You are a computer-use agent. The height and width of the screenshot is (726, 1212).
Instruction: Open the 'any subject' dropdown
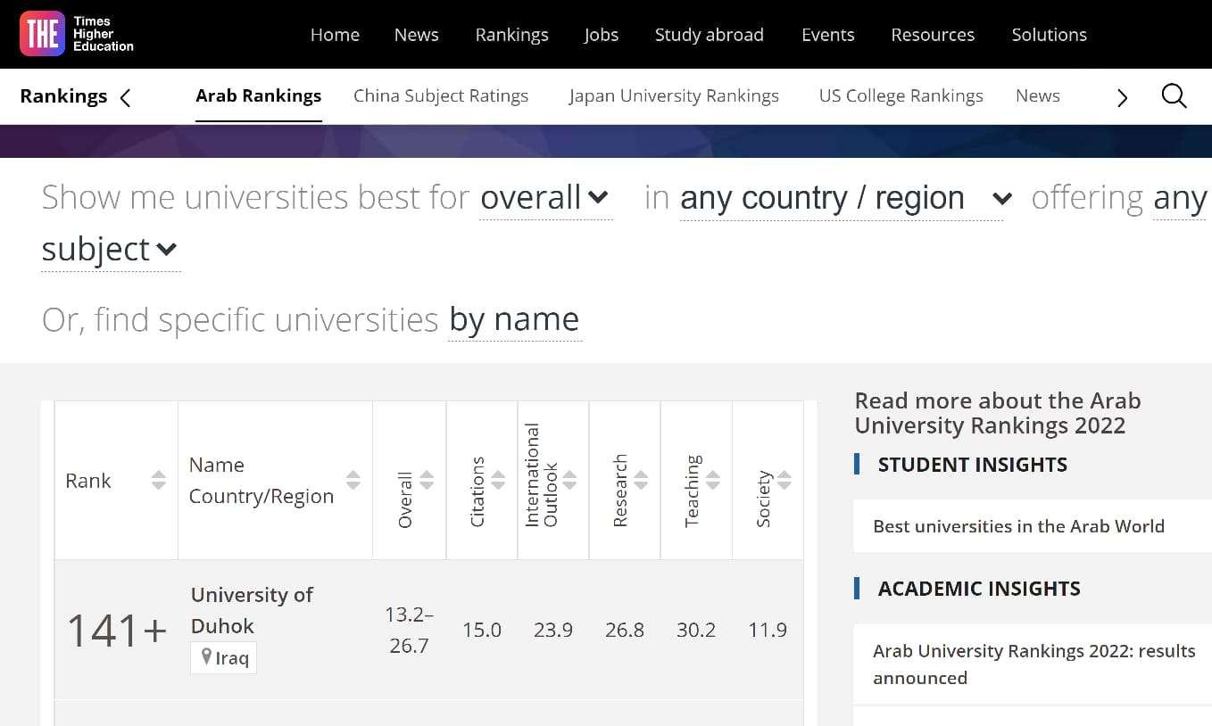(x=111, y=250)
